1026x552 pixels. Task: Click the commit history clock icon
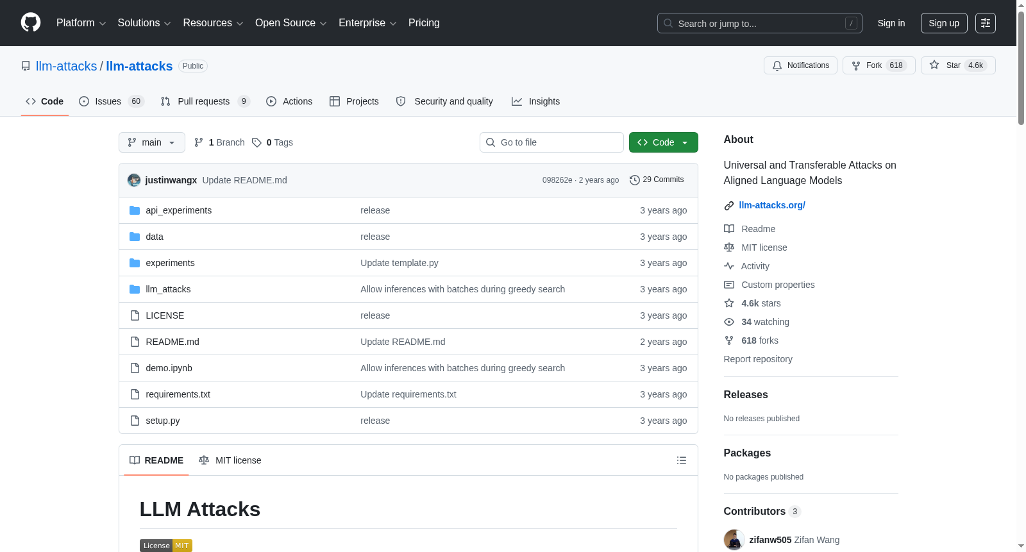click(x=635, y=180)
